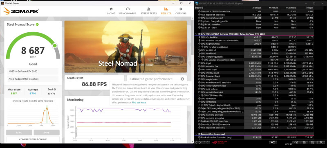Image resolution: width=327 pixels, height=148 pixels.
Task: Click the 3DMark Demo title bar app icon
Action: click(2, 3)
